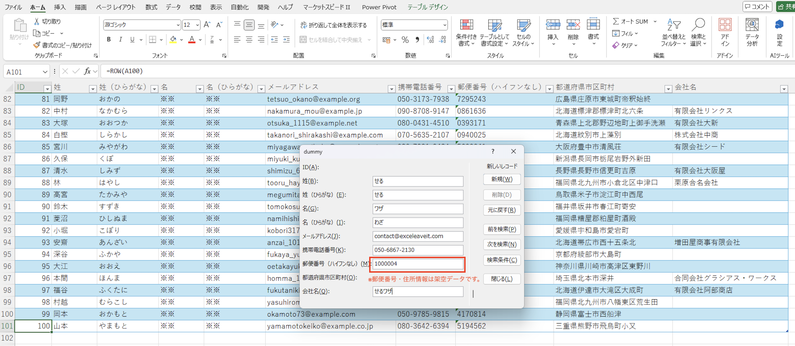Image resolution: width=795 pixels, height=346 pixels.
Task: Increase font size with larger A icon
Action: pyautogui.click(x=207, y=25)
